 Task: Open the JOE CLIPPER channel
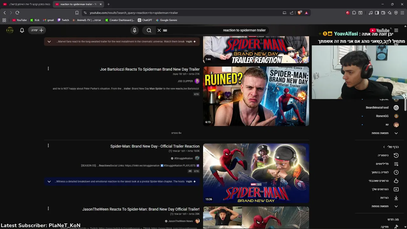point(185,81)
